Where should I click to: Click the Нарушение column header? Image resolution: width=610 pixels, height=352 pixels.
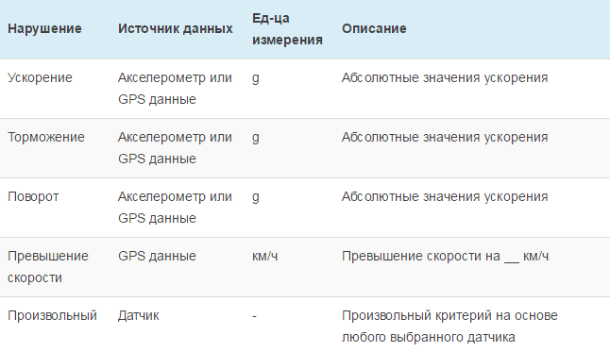(x=44, y=28)
